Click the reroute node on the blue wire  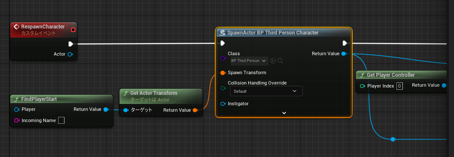pos(392,139)
